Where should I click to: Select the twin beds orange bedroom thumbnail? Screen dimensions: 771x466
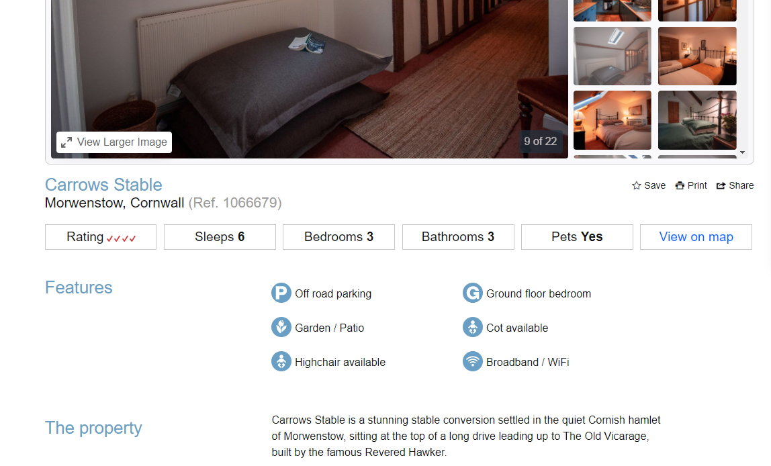697,56
